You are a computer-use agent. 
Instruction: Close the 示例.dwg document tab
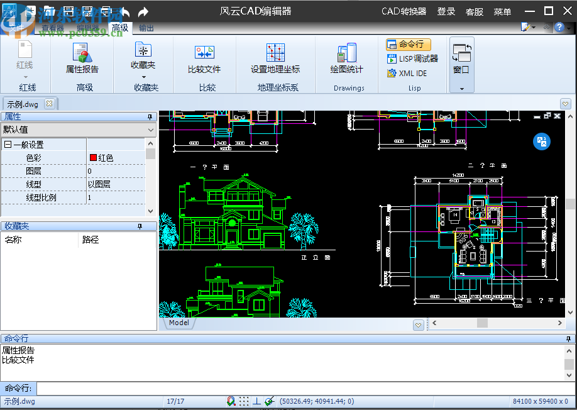tap(49, 104)
